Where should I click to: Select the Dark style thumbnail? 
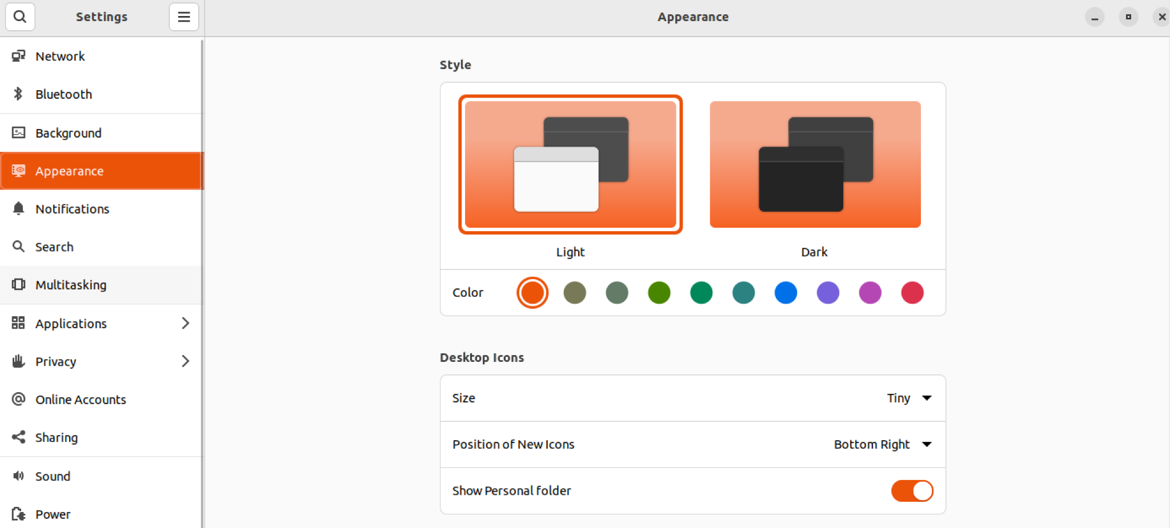[x=815, y=164]
